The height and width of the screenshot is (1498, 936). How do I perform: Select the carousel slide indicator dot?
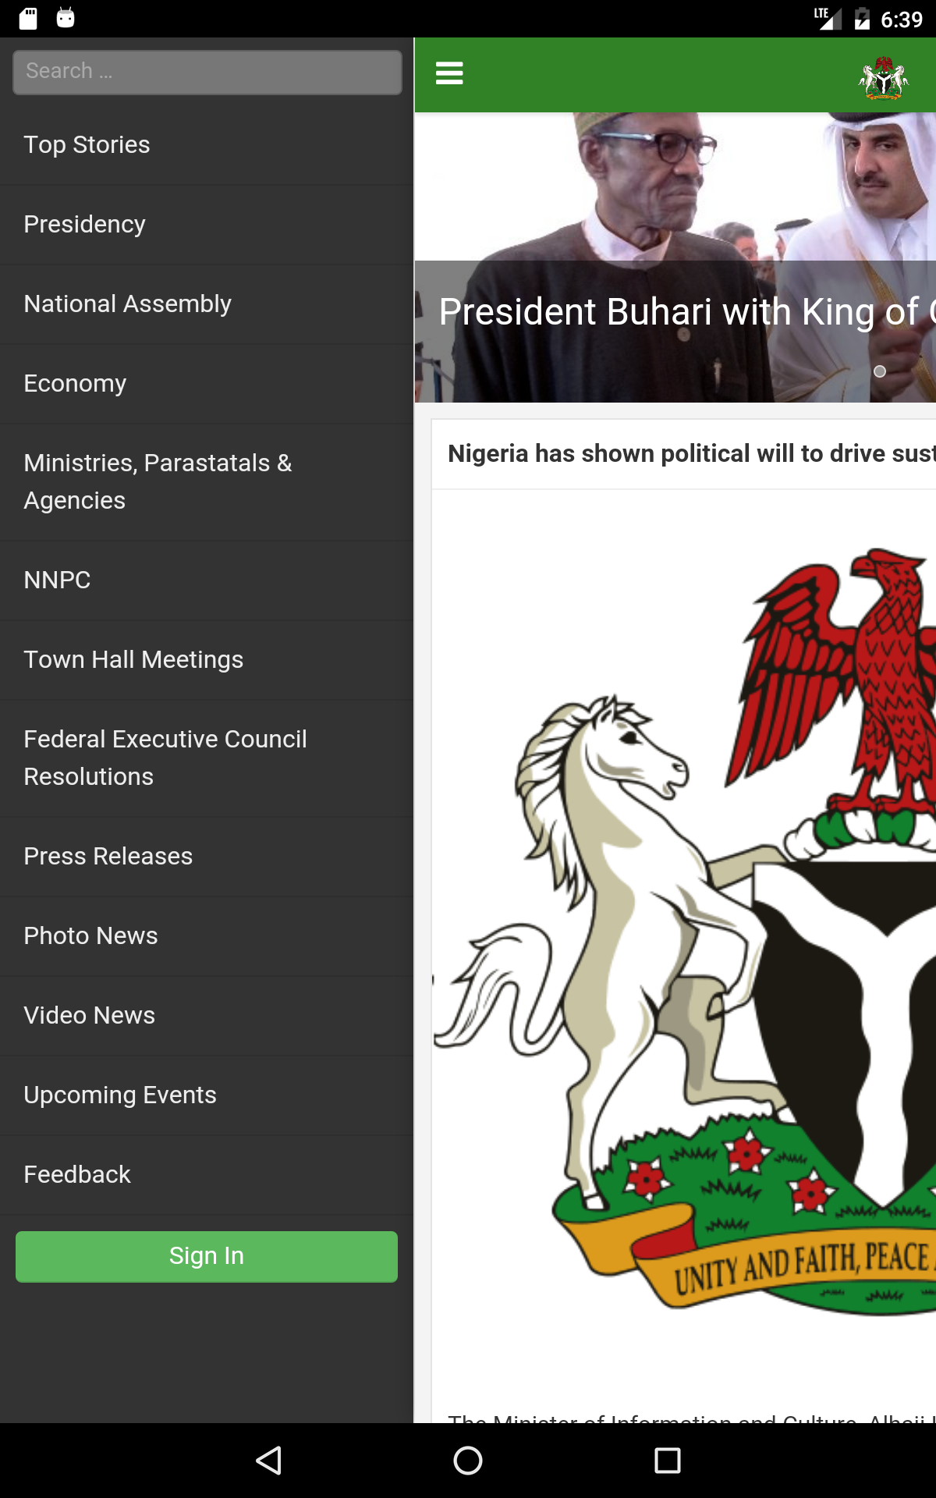(x=880, y=371)
